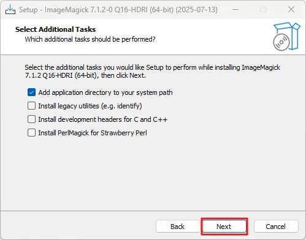The width and height of the screenshot is (306, 240).
Task: Click the 'Select Additional Tasks' heading
Action: point(55,29)
